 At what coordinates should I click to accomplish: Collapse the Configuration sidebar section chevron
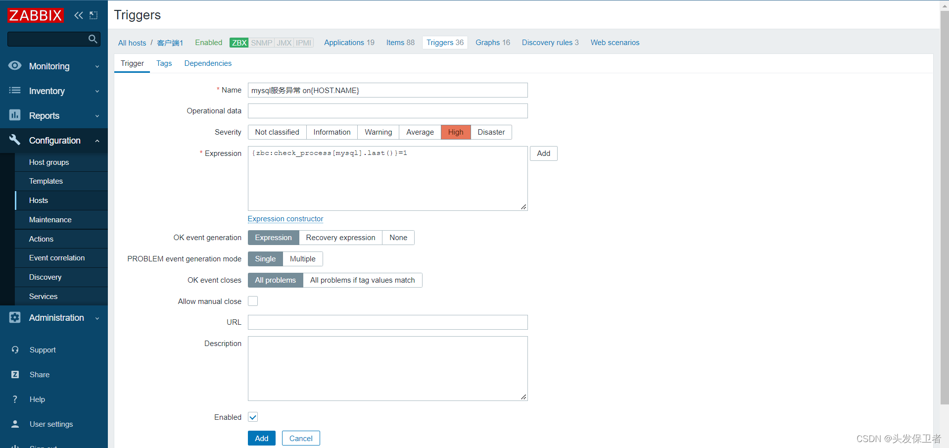[x=97, y=140]
